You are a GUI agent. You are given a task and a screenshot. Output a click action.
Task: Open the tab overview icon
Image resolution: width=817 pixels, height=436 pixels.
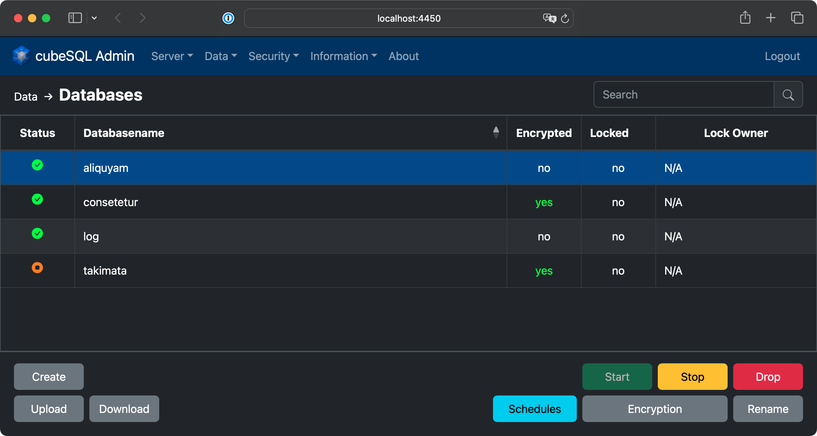tap(797, 18)
